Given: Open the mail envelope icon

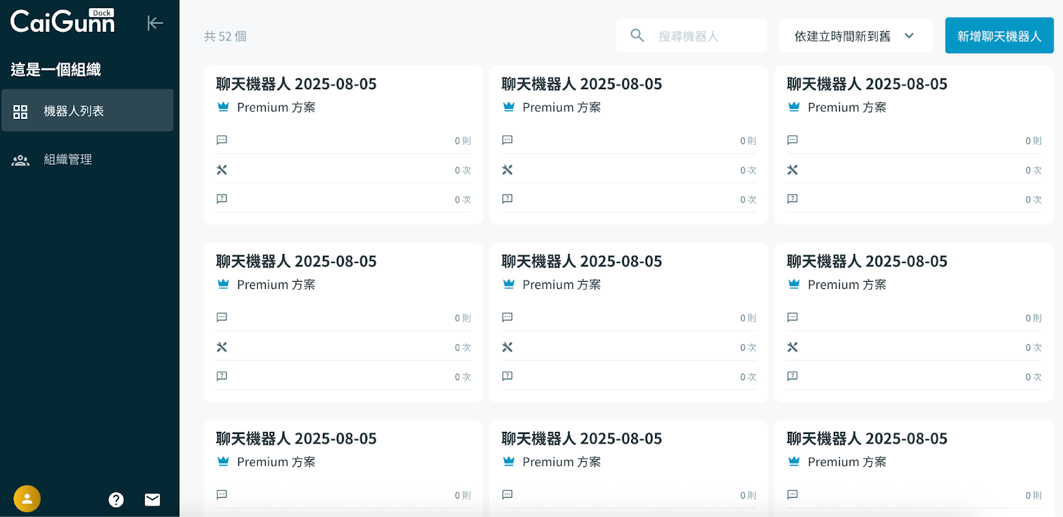Looking at the screenshot, I should click(152, 500).
